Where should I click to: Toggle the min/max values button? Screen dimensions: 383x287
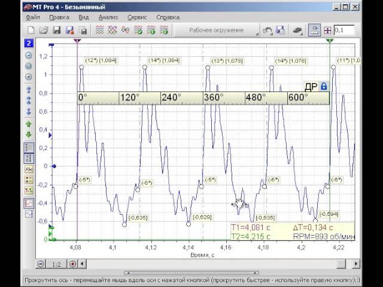tap(29, 180)
